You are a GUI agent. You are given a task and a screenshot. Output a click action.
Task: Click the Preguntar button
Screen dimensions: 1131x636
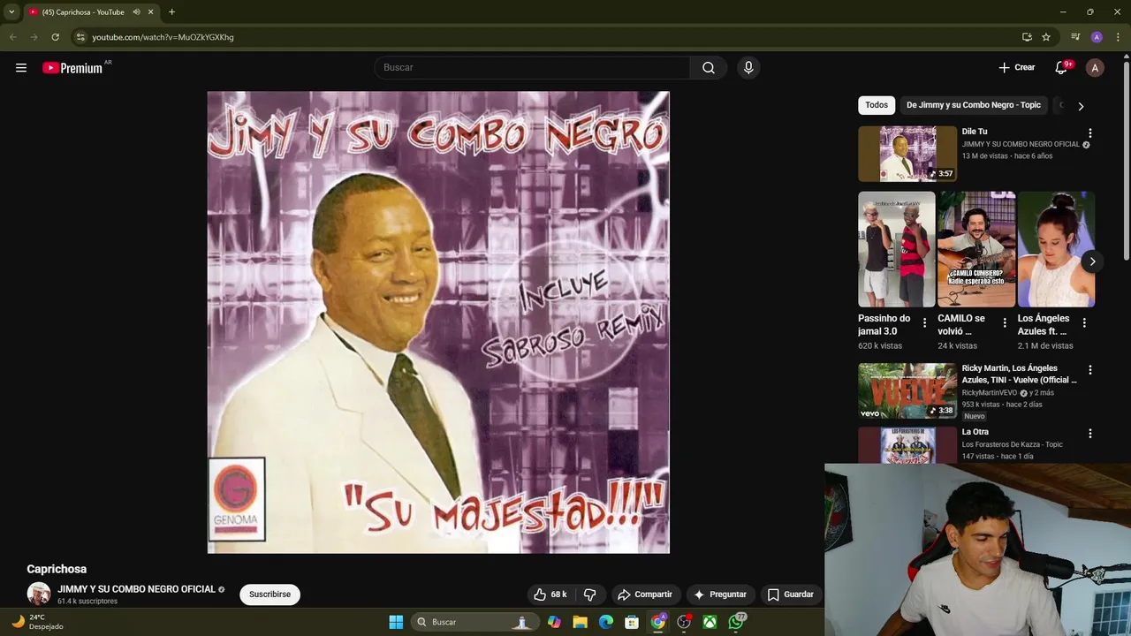point(721,594)
